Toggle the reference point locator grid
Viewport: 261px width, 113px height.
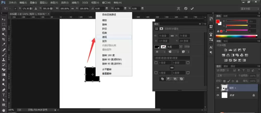click(15, 9)
